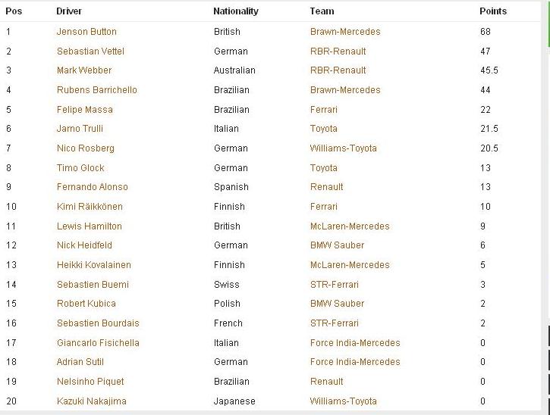Click BMW Sauber team link beside Nick Heidfeld
Image resolution: width=550 pixels, height=415 pixels.
coord(337,245)
